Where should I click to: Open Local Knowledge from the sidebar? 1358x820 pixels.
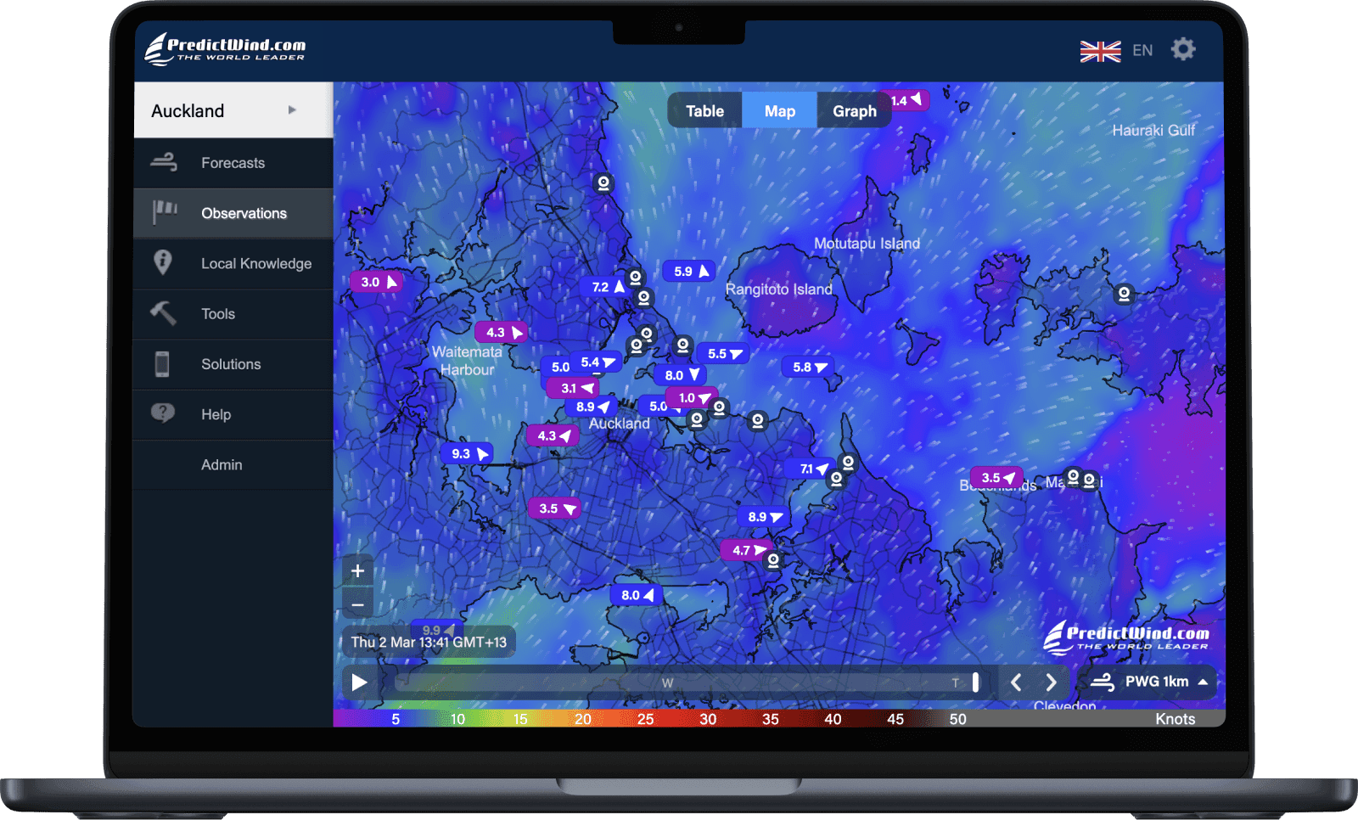255,263
